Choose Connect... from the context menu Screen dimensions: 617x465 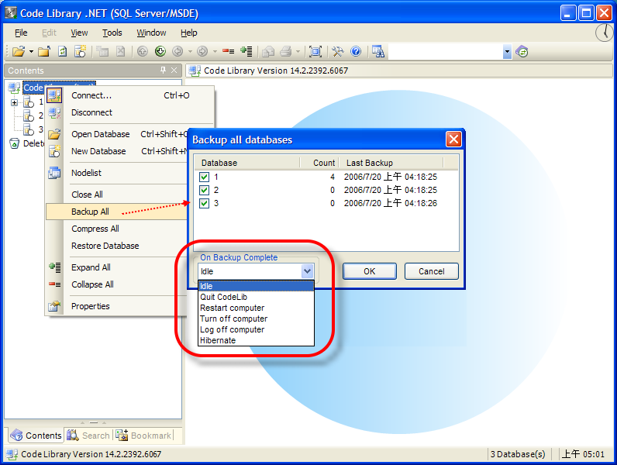coord(129,95)
